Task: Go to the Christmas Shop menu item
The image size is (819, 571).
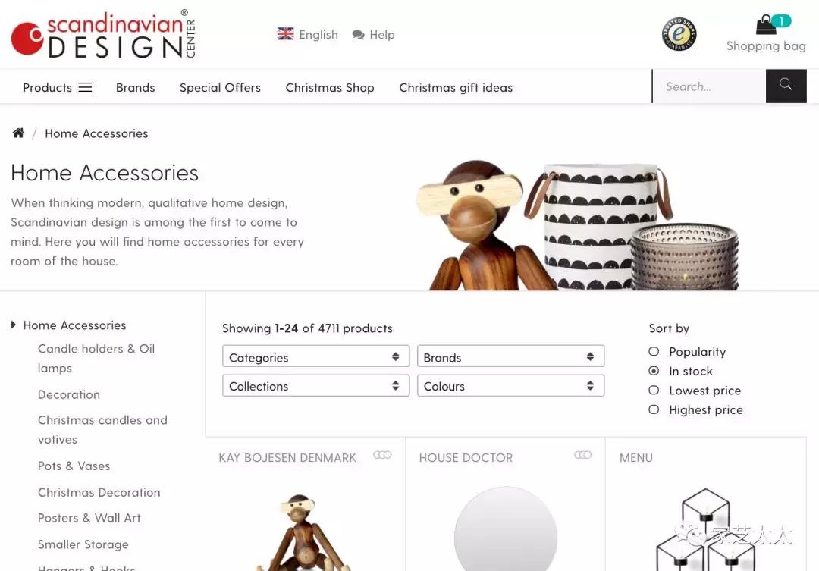Action: pos(330,88)
